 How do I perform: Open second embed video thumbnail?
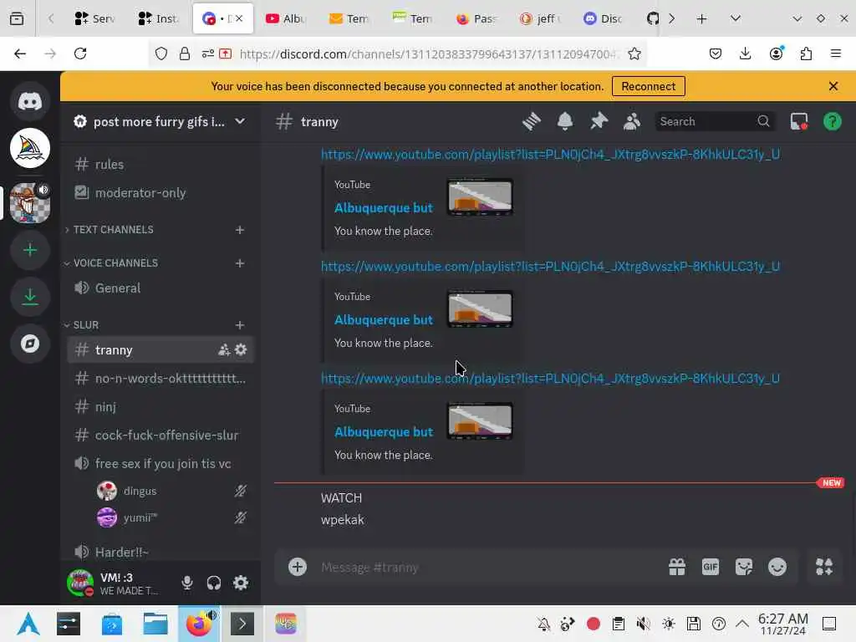pyautogui.click(x=480, y=309)
